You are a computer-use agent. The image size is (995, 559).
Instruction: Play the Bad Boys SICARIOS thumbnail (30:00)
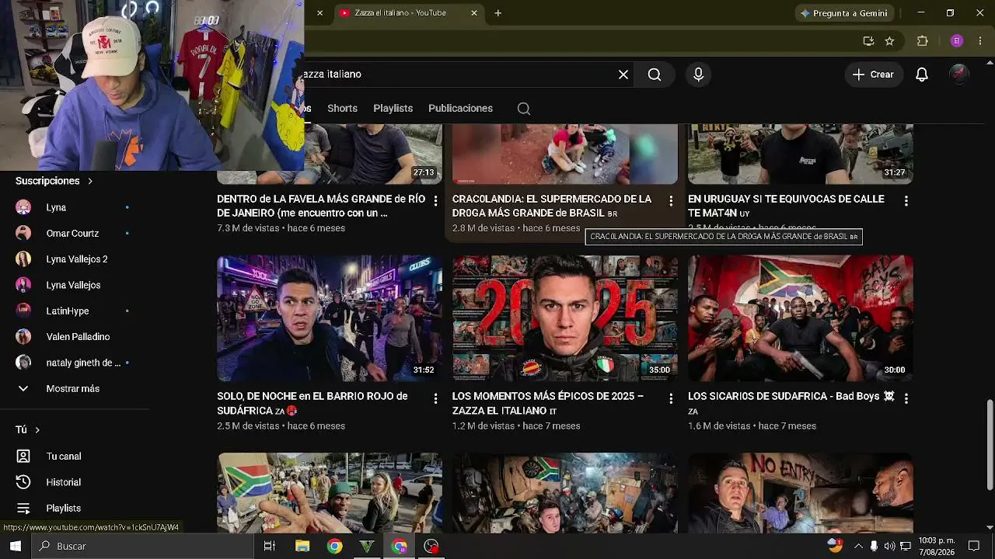[801, 318]
